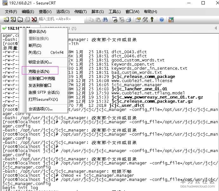The image size is (219, 191).
Task: Select 连接 SFTP 会话(S) in the context menu
Action: click(43, 92)
